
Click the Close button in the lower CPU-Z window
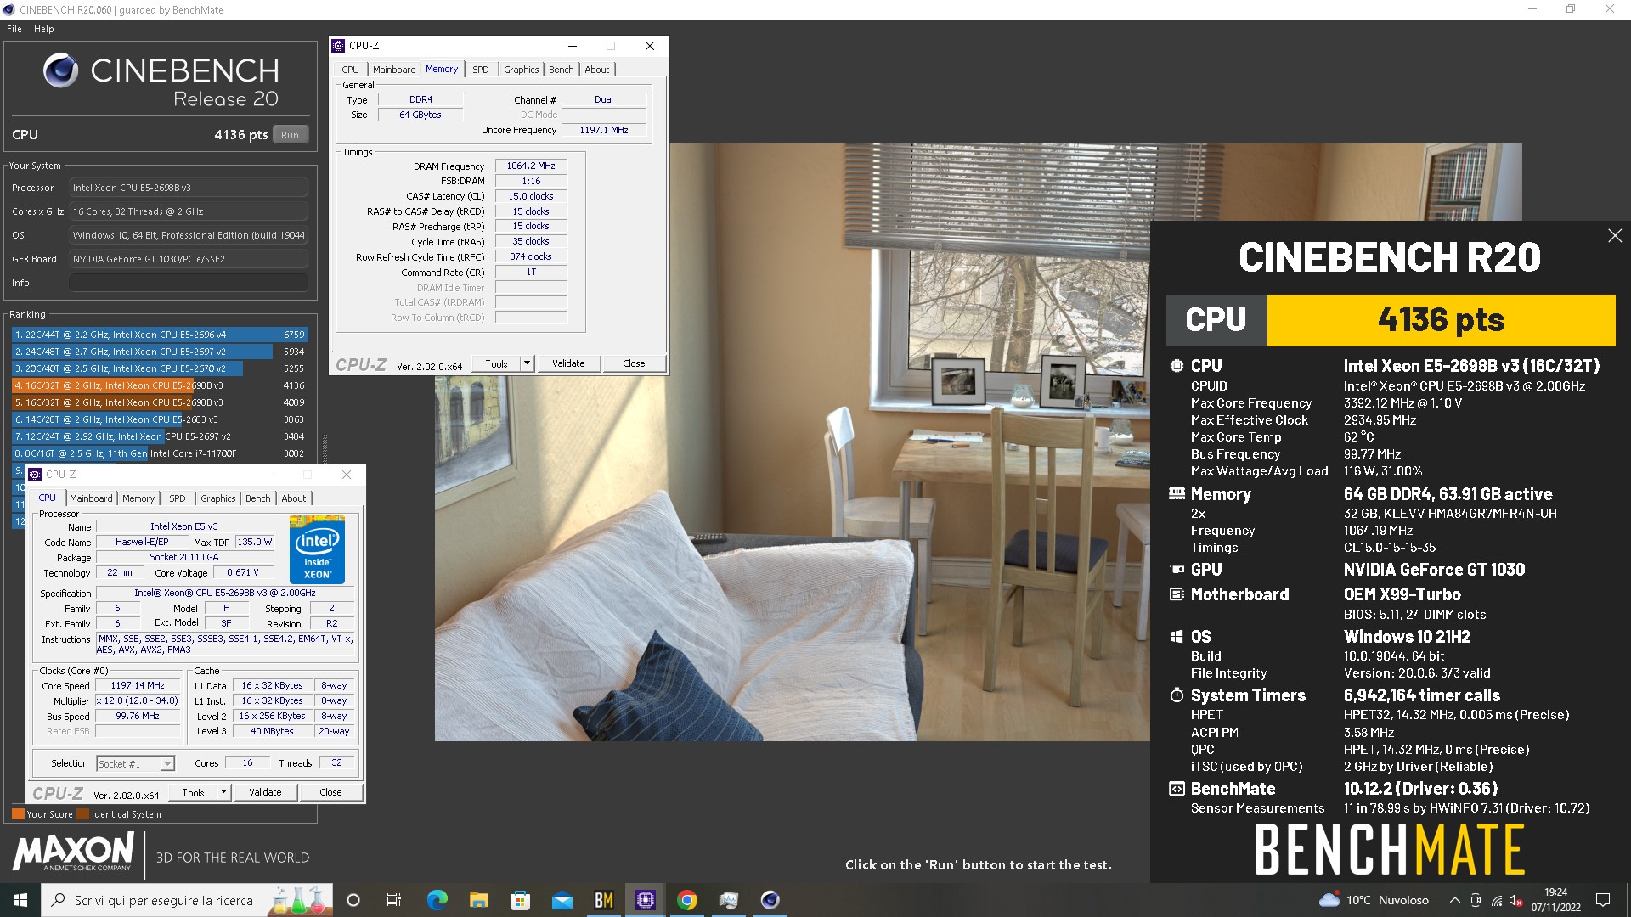pyautogui.click(x=330, y=792)
